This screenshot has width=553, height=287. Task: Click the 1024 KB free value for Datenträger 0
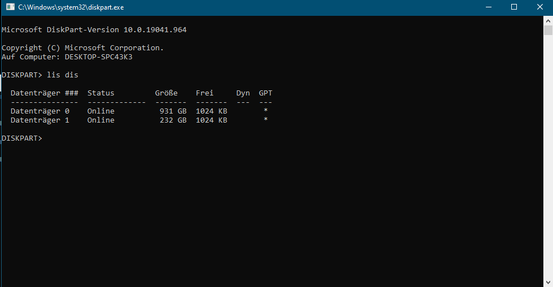tap(212, 111)
